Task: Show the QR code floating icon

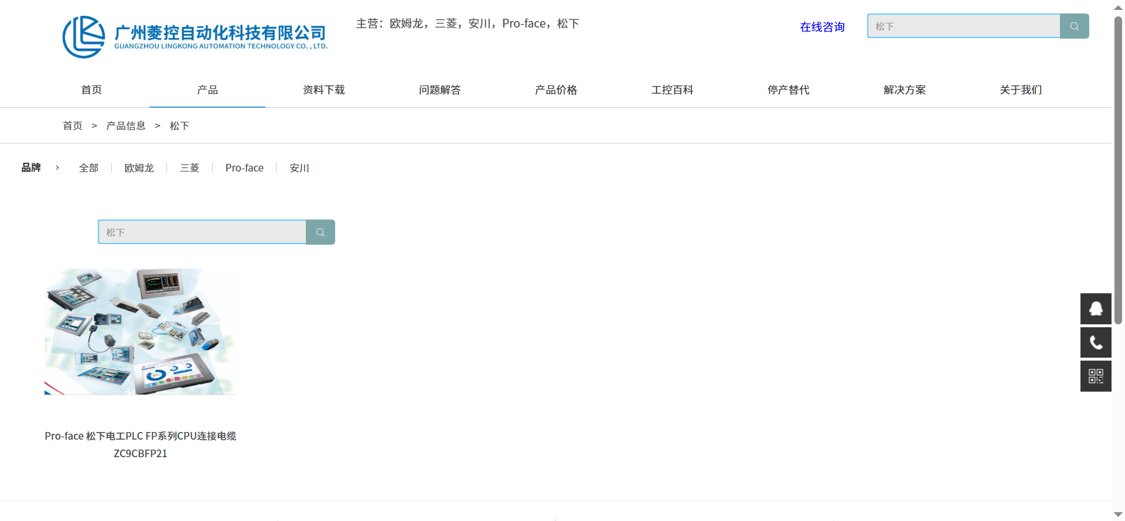Action: [x=1096, y=376]
